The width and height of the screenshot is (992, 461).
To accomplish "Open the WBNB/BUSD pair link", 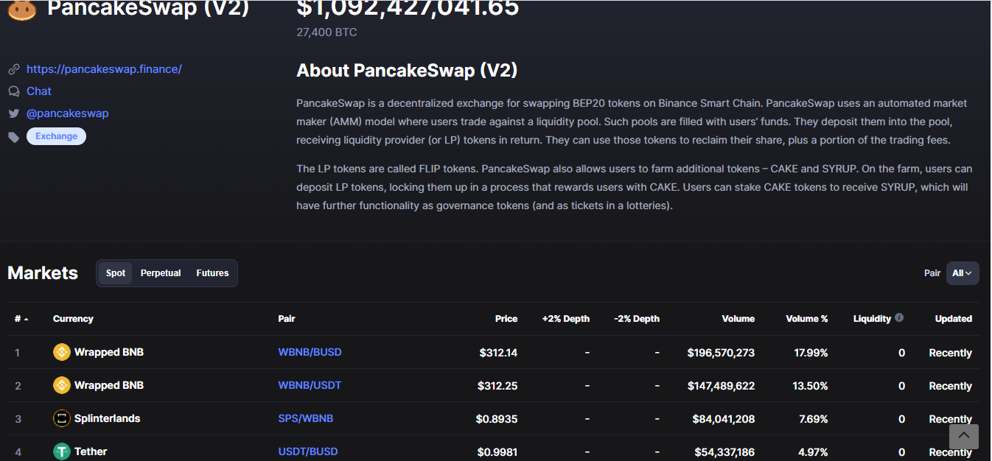I will (x=310, y=352).
